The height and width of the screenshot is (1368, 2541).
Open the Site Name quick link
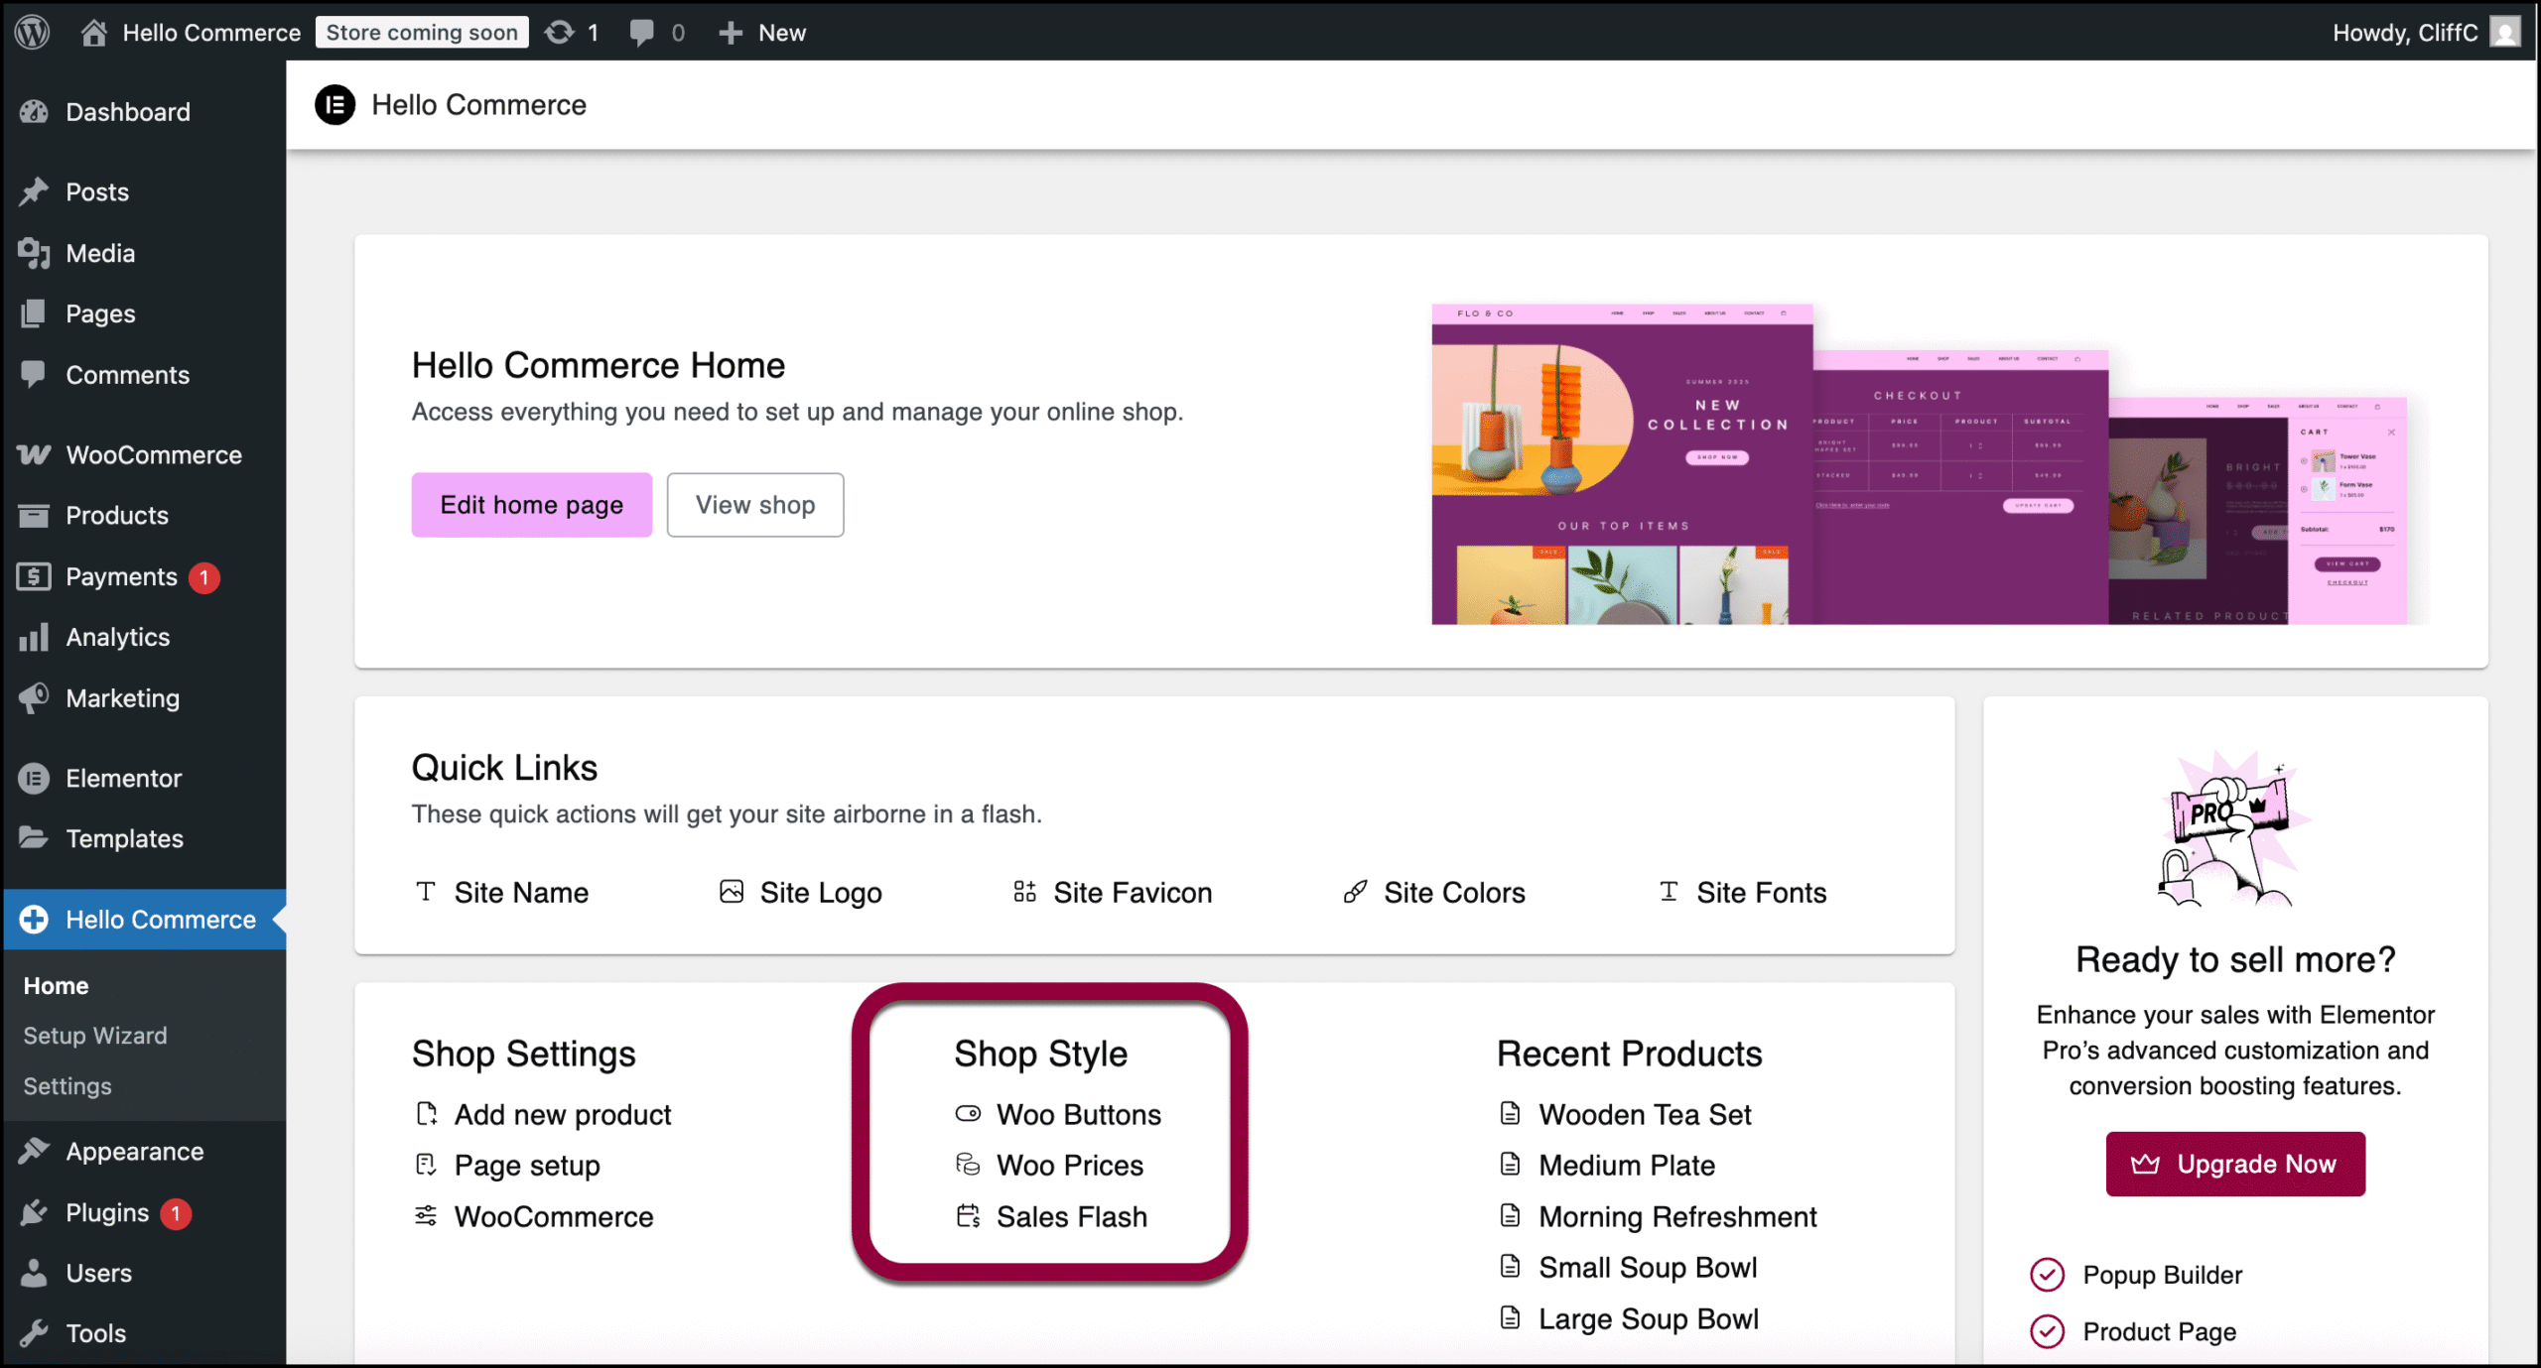coord(501,892)
